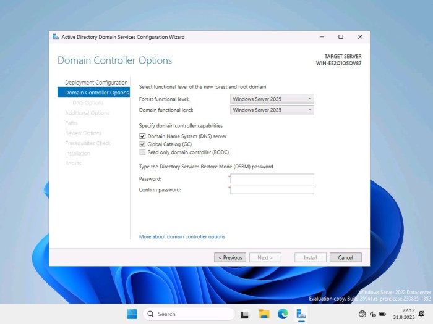This screenshot has height=324, width=433.
Task: Focus the DSRM Password field
Action: point(272,178)
